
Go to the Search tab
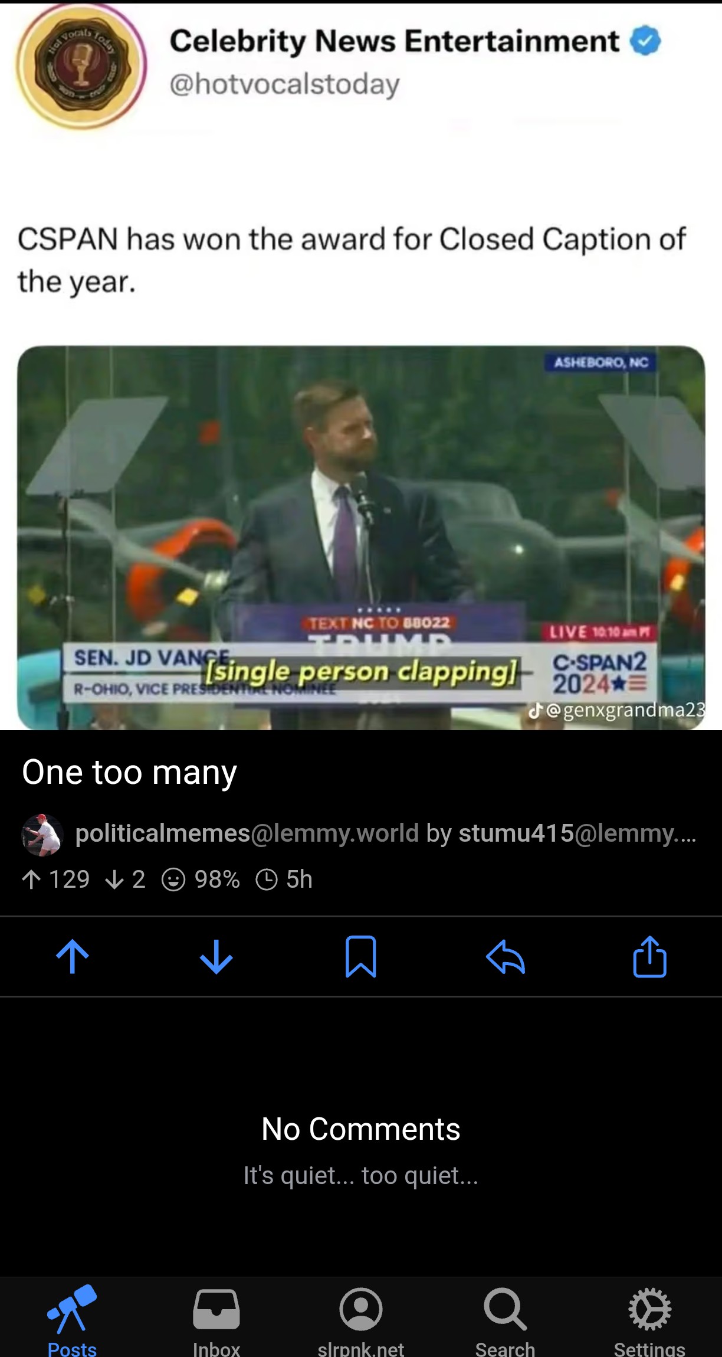[505, 1321]
